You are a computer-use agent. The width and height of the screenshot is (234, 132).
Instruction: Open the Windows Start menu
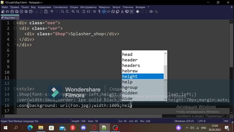[x=5, y=128]
